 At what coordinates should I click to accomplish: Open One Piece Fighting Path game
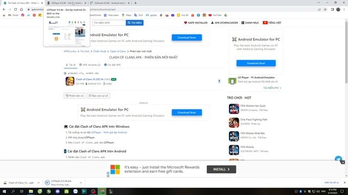coord(254,120)
